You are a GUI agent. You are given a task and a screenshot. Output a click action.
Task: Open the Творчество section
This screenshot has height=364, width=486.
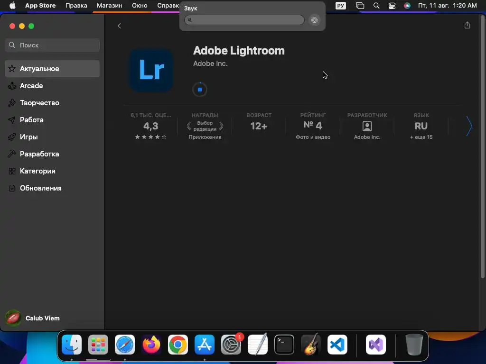(52, 103)
